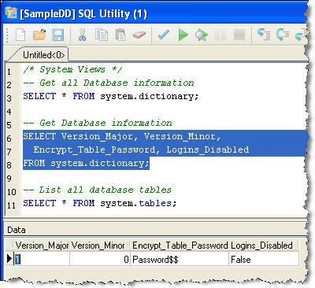Click the greyed-out stop icon
This screenshot has height=288, width=315.
point(239,35)
